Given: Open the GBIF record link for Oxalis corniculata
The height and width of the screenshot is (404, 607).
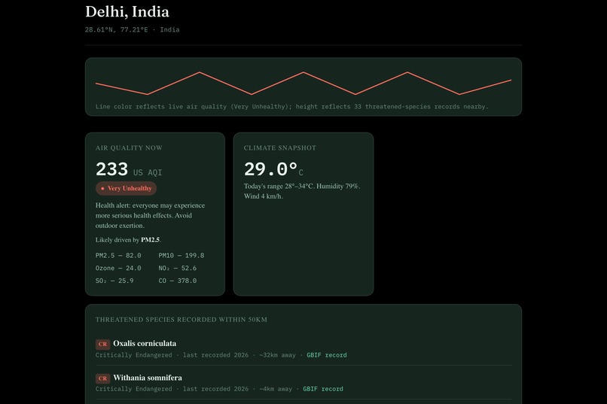Looking at the screenshot, I should point(326,355).
